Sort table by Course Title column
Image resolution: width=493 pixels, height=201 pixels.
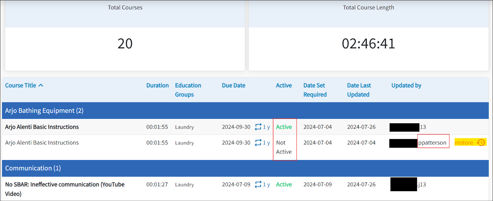pyautogui.click(x=20, y=86)
